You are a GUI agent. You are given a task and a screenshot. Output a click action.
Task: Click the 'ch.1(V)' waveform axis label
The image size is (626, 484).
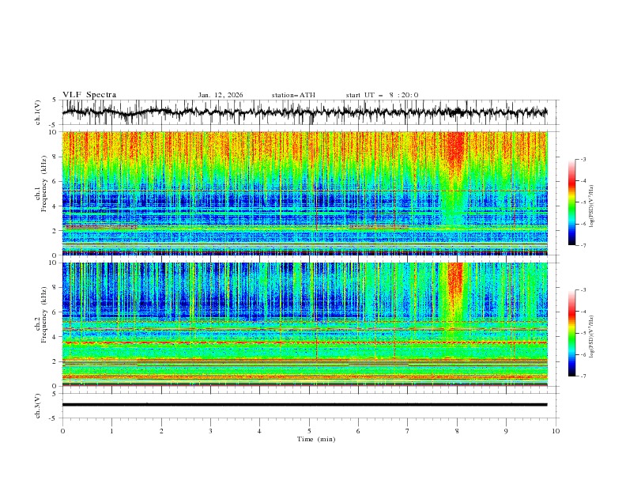(38, 112)
